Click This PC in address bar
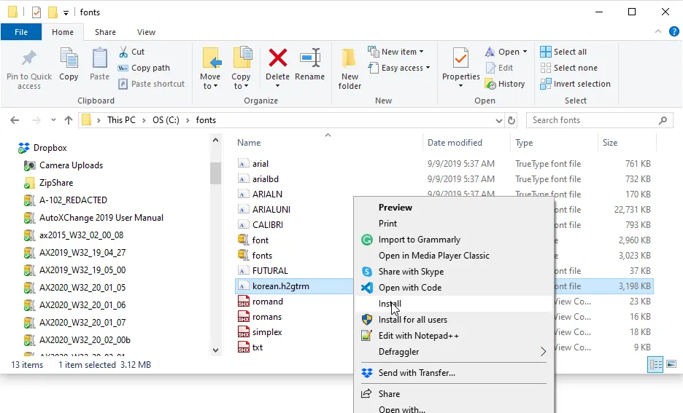683x413 pixels. point(121,120)
